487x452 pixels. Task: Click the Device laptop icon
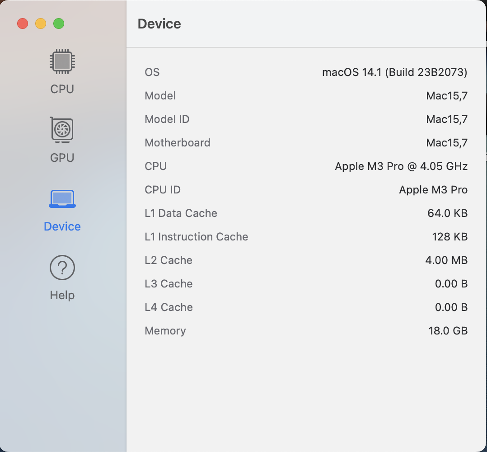pos(62,199)
